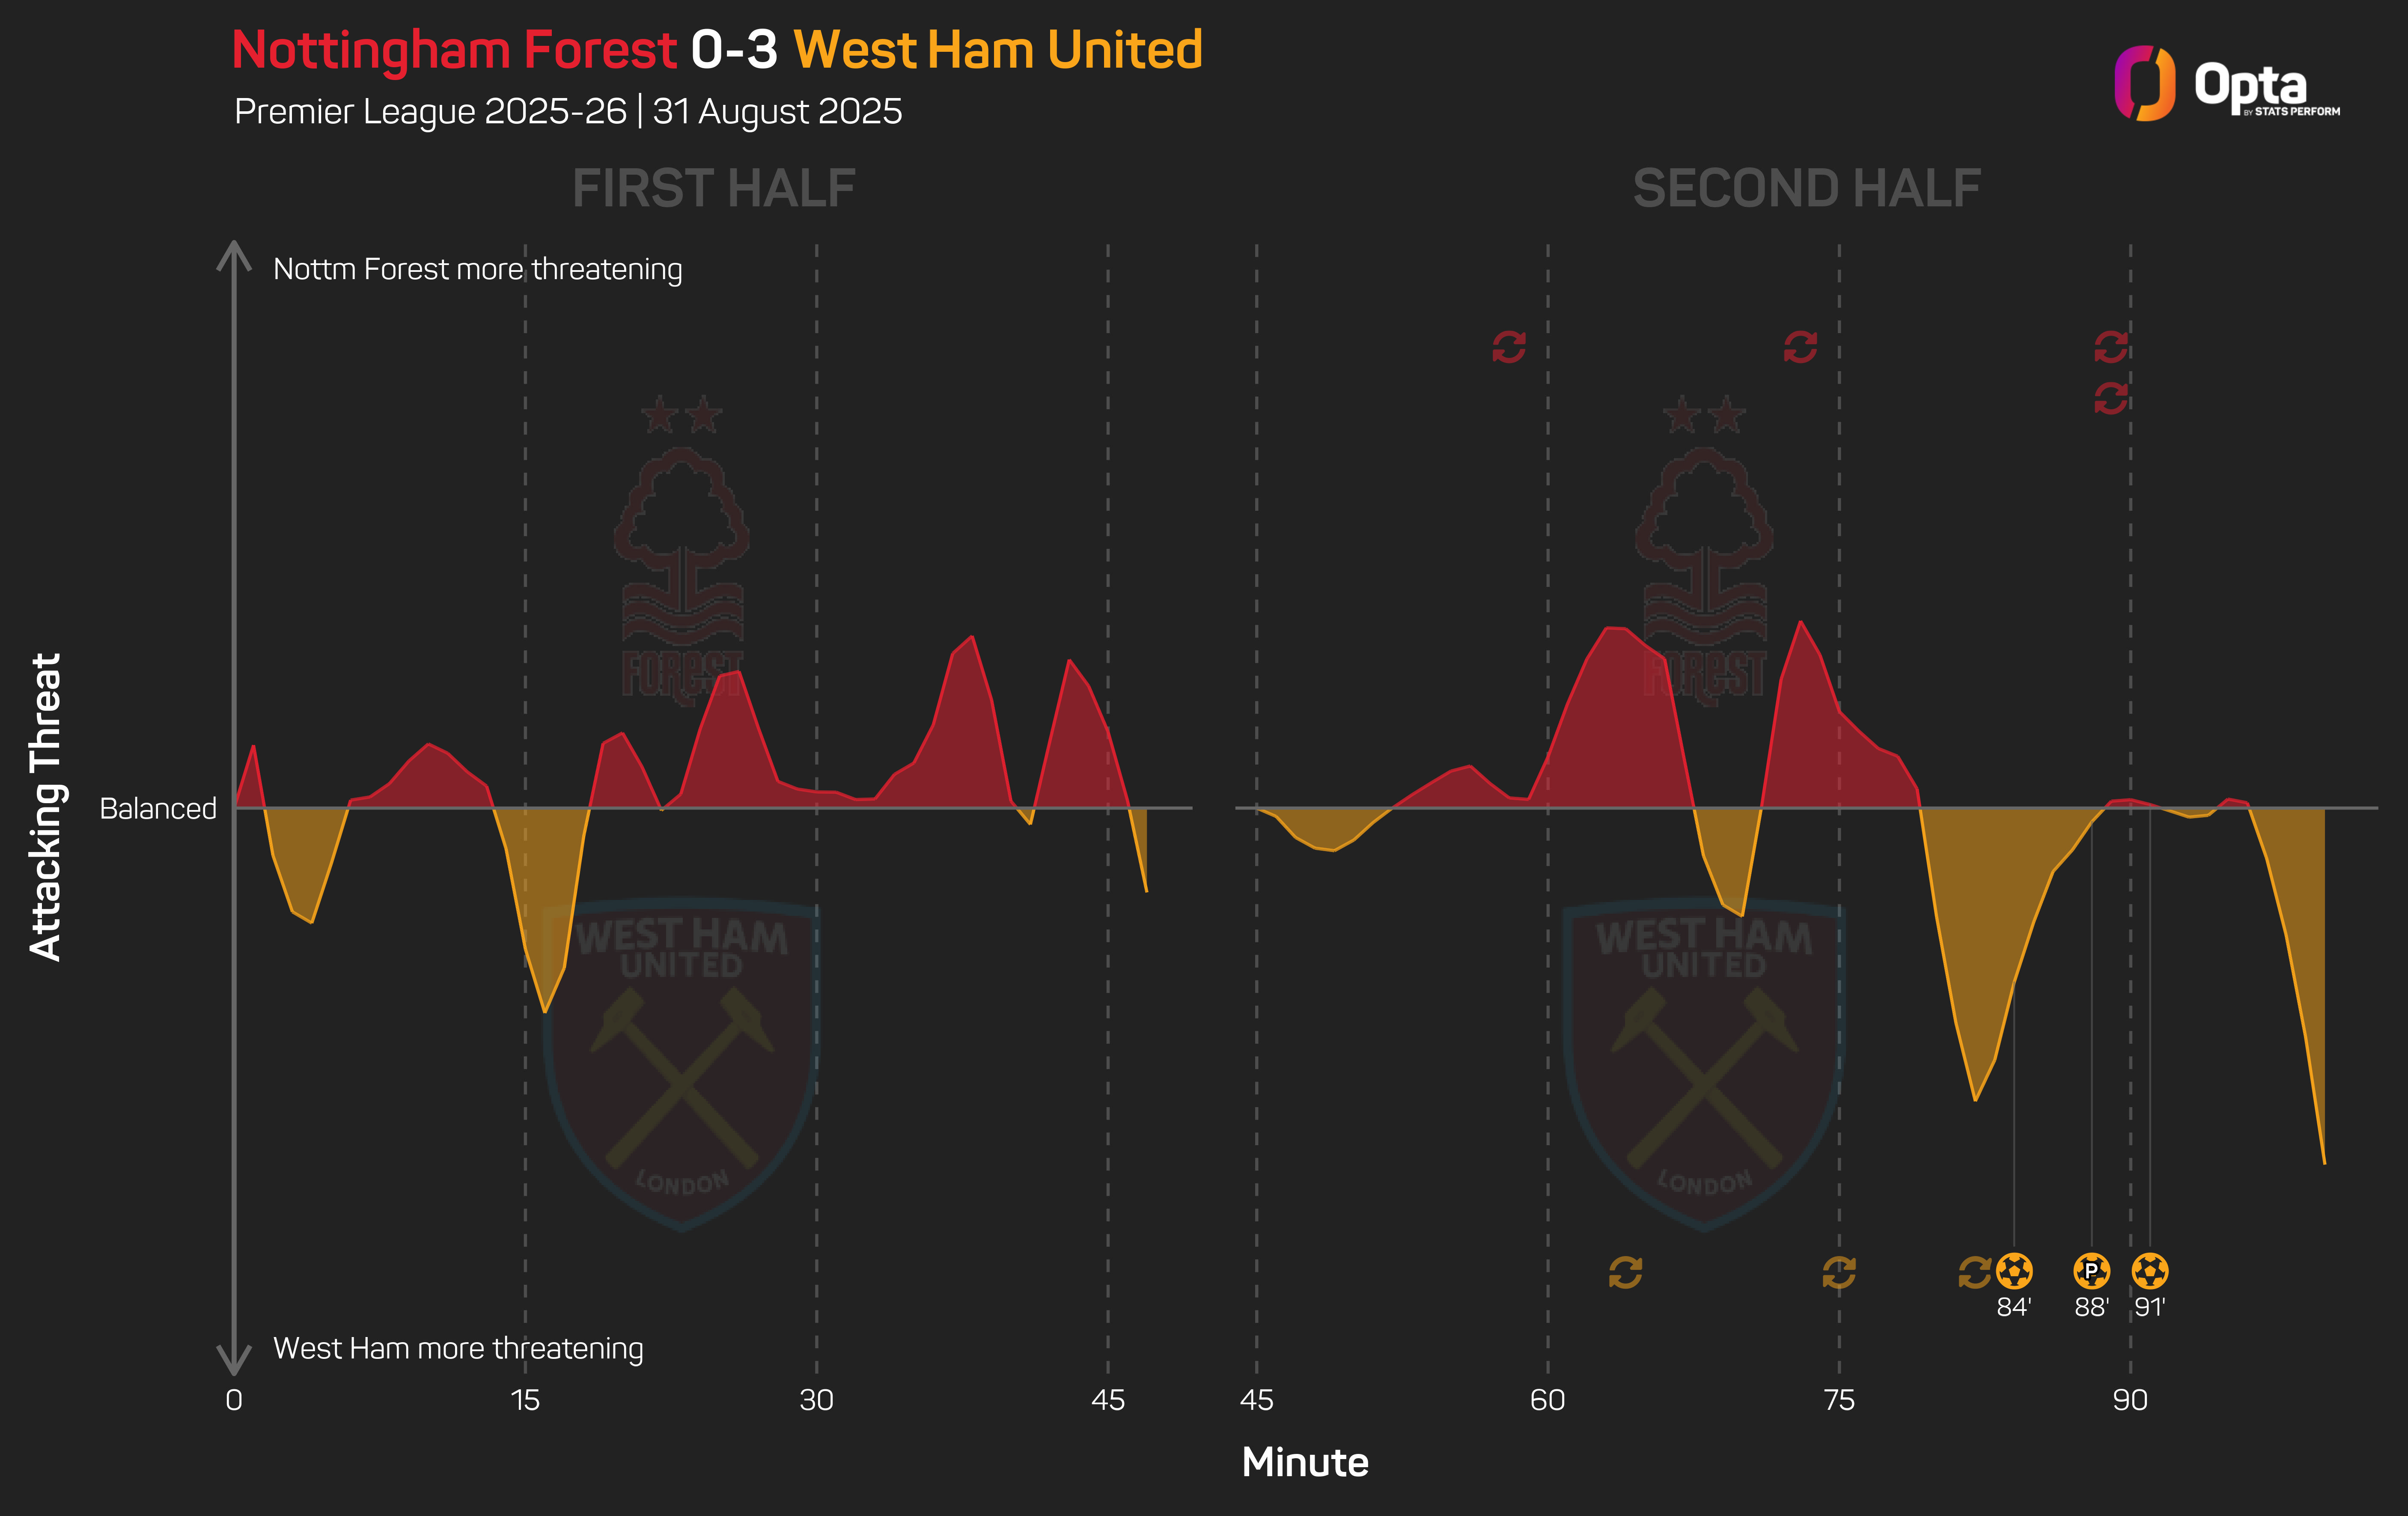Screen dimensions: 2408x1516
Task: Click West Ham's substitution icon after minute 60
Action: (1625, 1272)
